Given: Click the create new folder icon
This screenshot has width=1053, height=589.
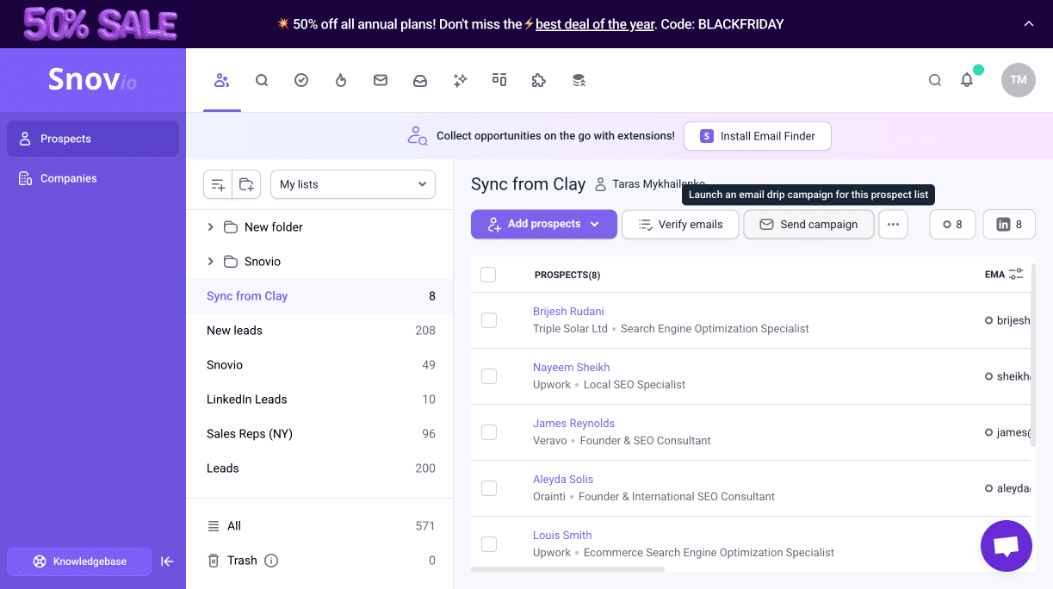Looking at the screenshot, I should 247,184.
